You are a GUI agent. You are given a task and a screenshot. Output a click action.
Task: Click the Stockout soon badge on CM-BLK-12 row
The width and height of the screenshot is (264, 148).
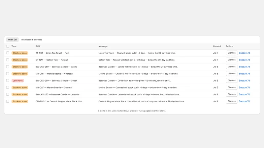tap(20, 101)
